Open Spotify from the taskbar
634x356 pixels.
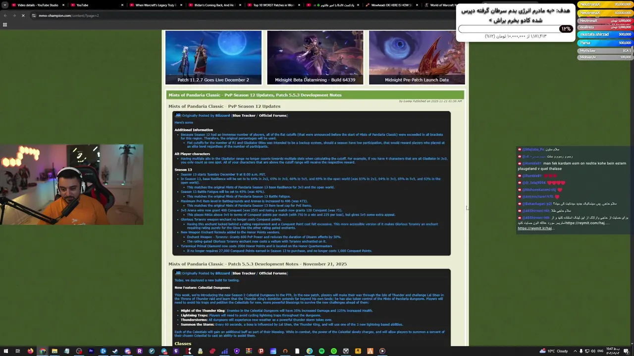(x=321, y=351)
